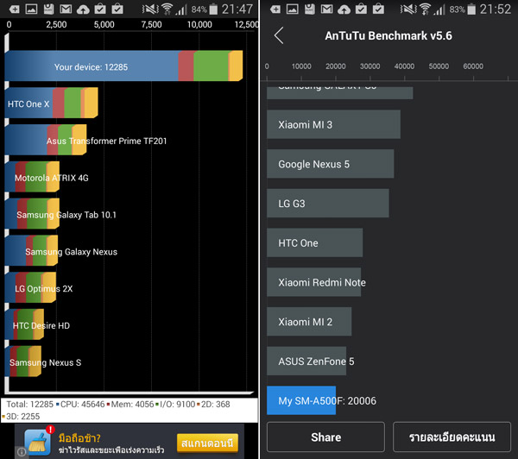518x459 pixels.
Task: Tap the Asus Transformer Prime TF201 bar
Action: 46,141
